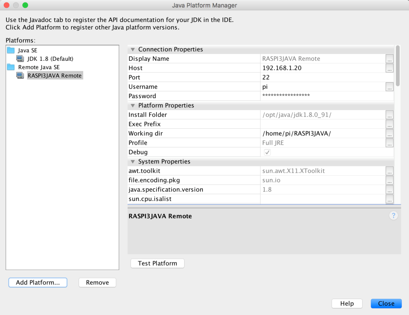The width and height of the screenshot is (409, 315).
Task: Open the Username ellipsis editor button
Action: (389, 87)
